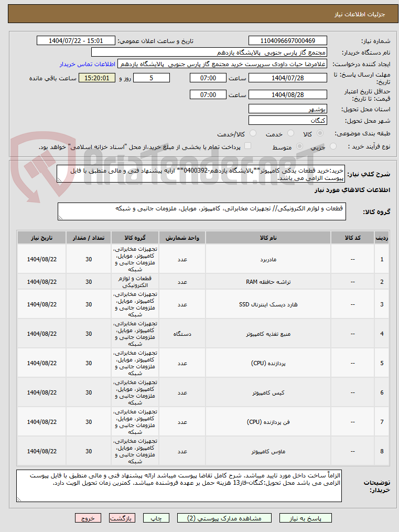Click the استان محل تحویل field بوشهر

click(x=287, y=109)
